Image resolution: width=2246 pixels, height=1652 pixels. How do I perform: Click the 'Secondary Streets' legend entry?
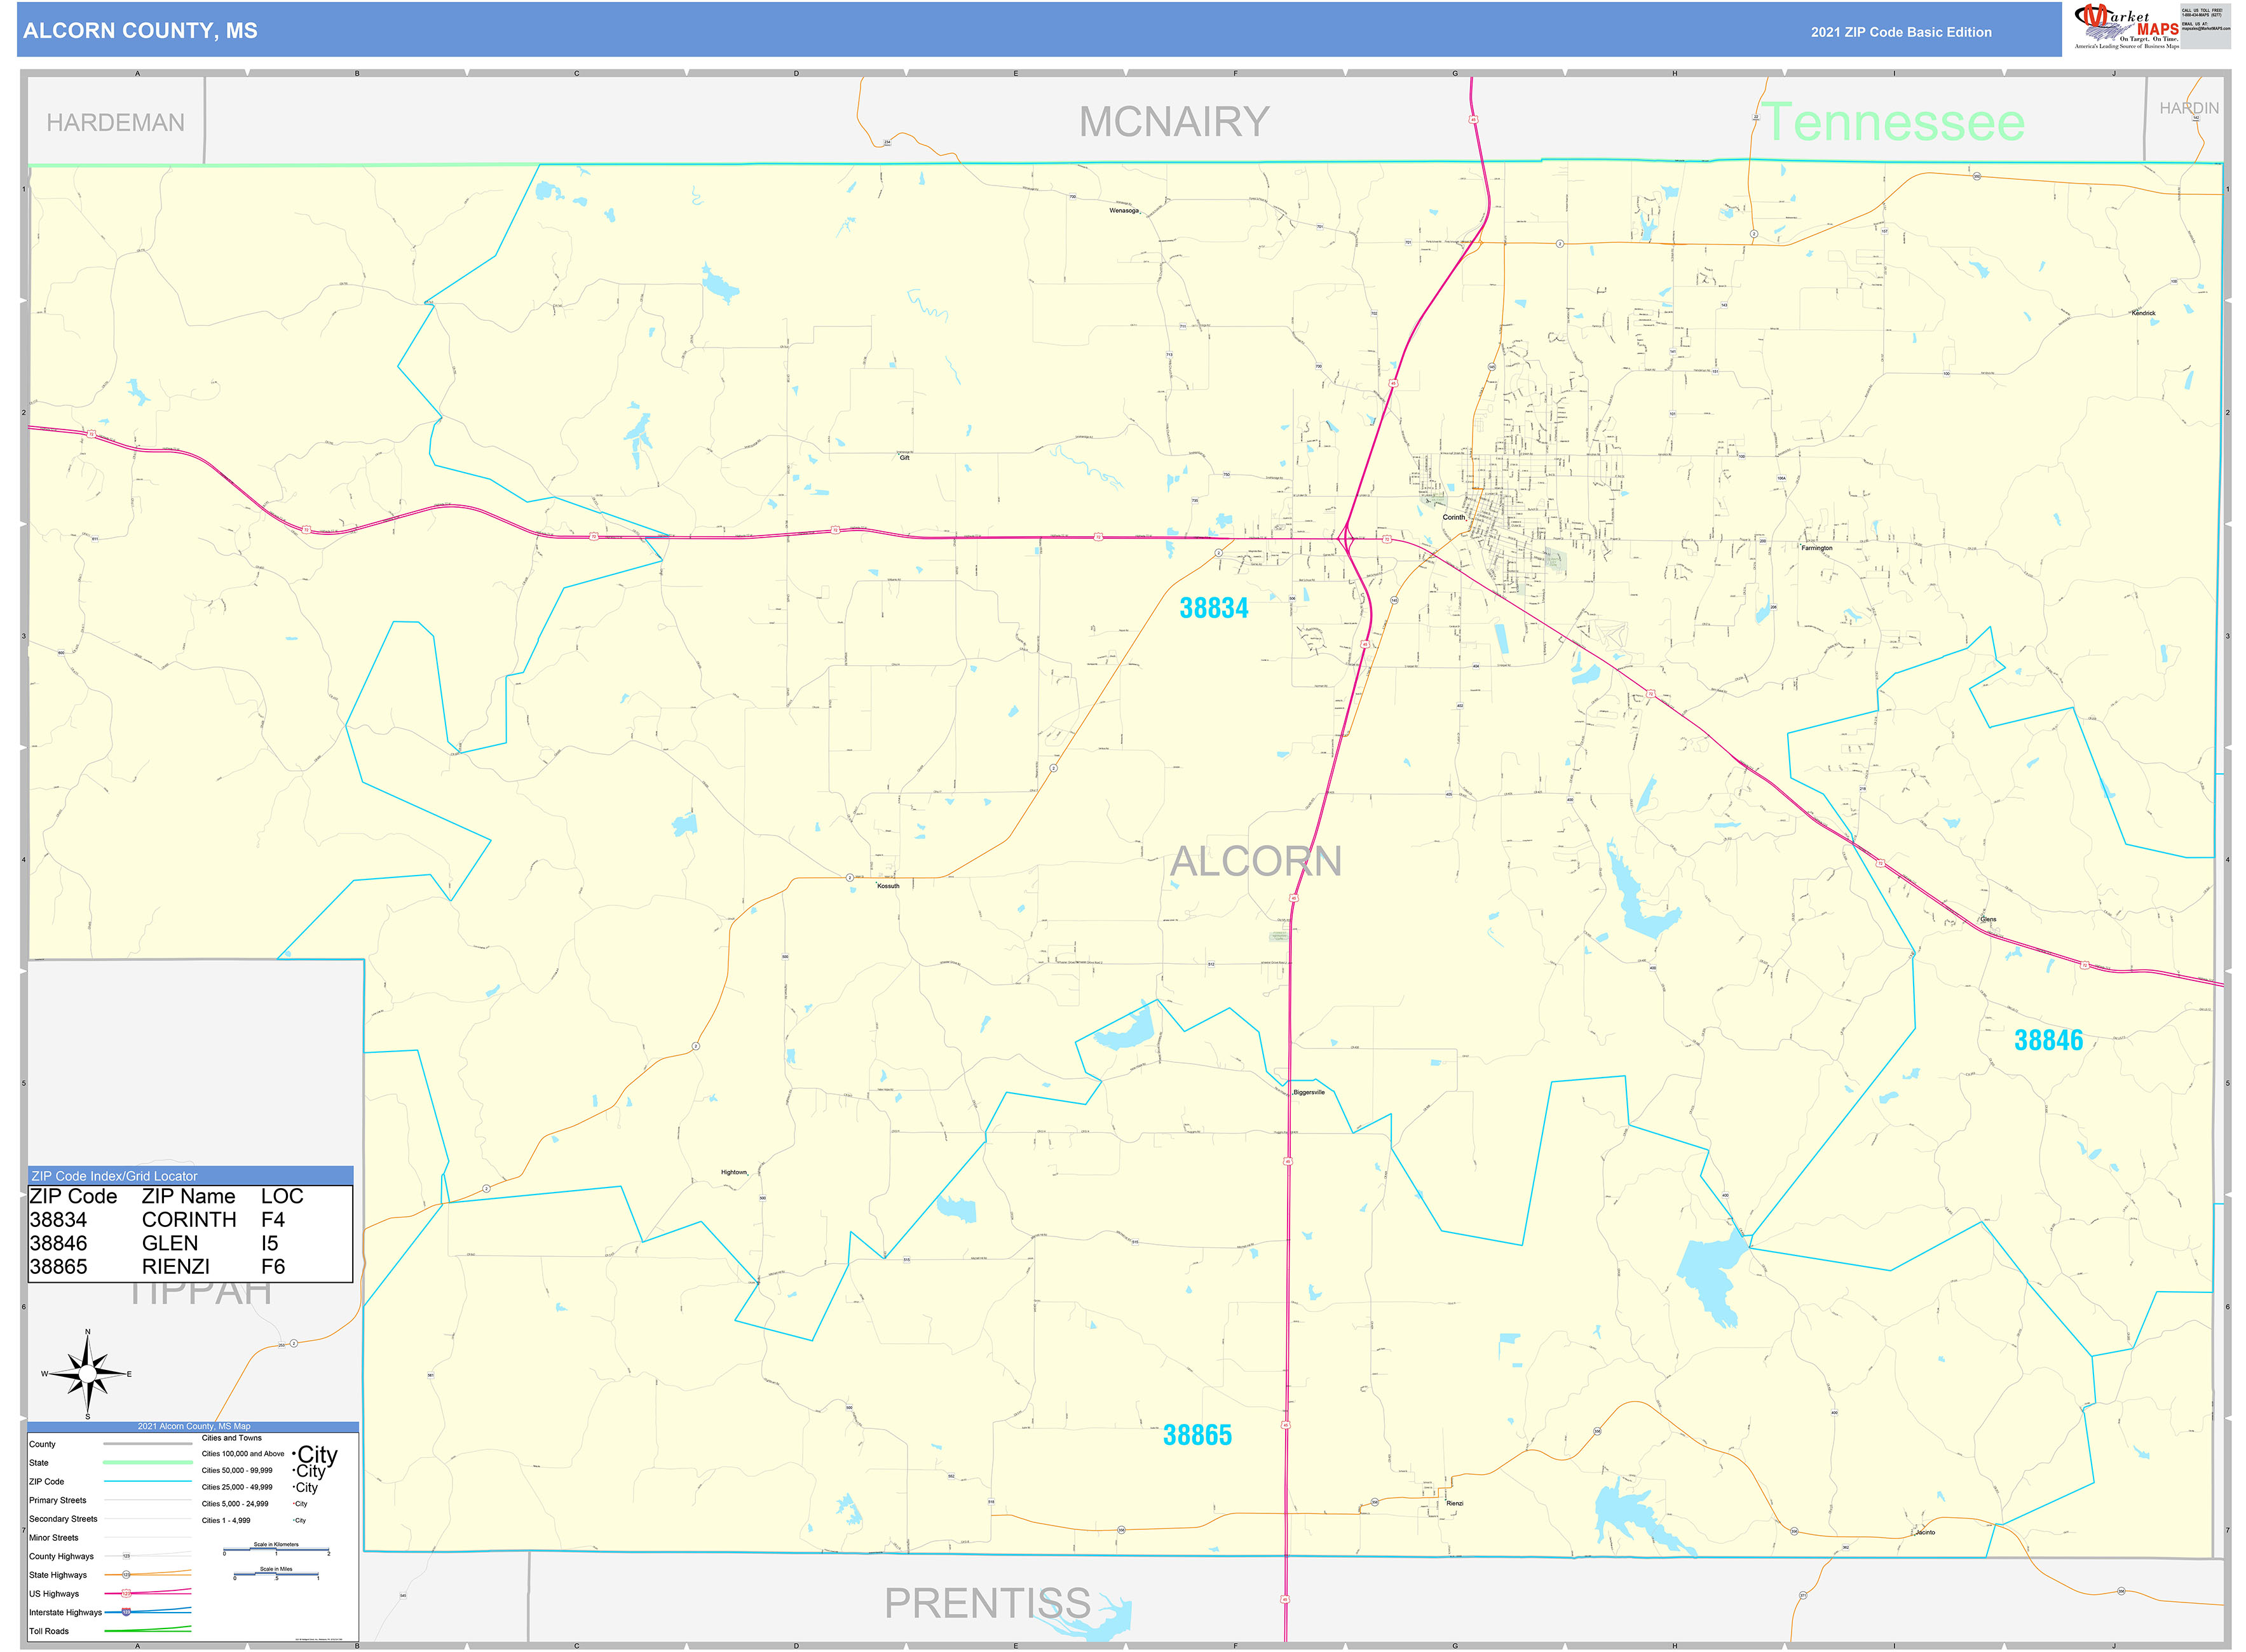[x=63, y=1518]
